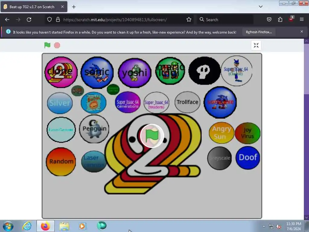Select the green mario luigi circle
The height and width of the screenshot is (232, 309).
click(x=170, y=71)
